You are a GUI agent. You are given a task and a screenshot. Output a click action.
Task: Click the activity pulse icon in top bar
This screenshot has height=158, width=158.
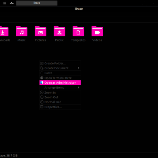tap(12, 3)
